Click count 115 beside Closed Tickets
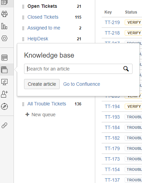The image size is (142, 183). pos(78,17)
